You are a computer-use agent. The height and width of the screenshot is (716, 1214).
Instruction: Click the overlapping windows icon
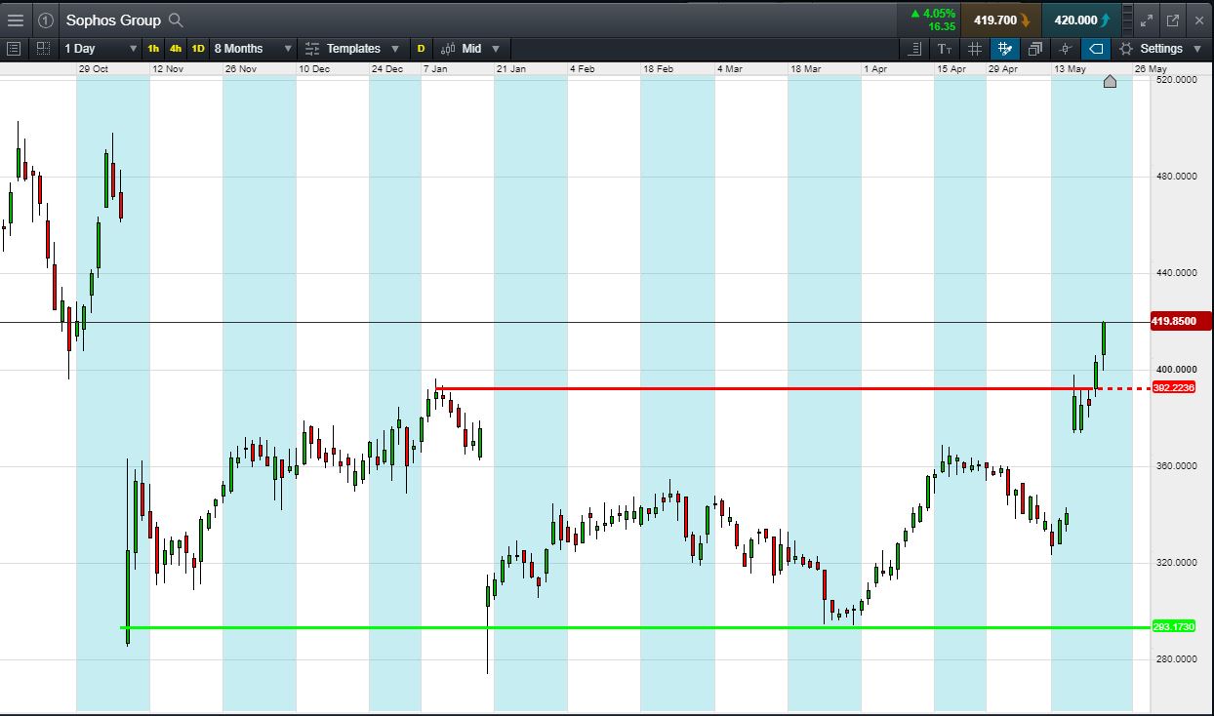pyautogui.click(x=1034, y=48)
